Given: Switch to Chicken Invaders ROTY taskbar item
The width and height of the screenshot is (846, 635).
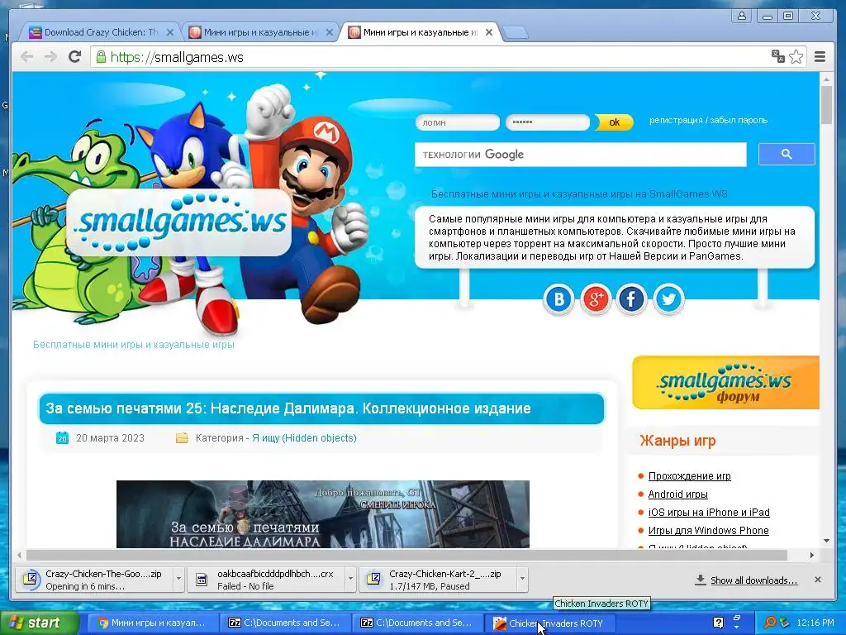Looking at the screenshot, I should click(x=549, y=623).
